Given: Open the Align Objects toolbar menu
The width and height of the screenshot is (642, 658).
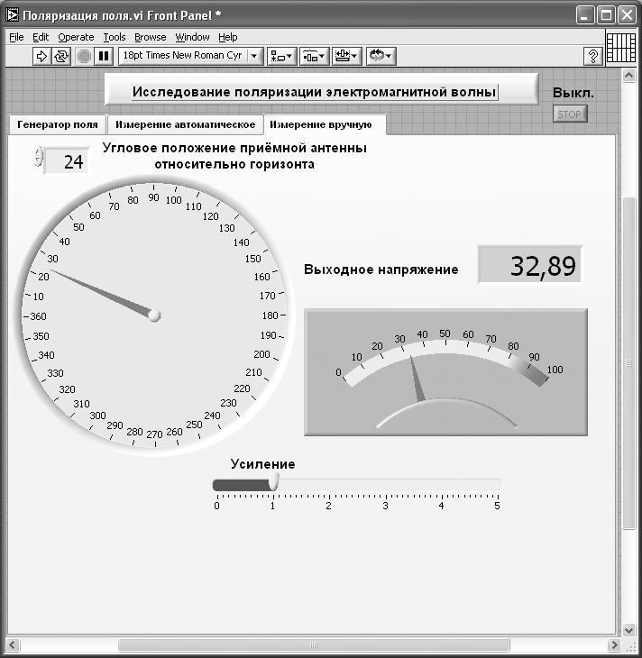Looking at the screenshot, I should [281, 56].
